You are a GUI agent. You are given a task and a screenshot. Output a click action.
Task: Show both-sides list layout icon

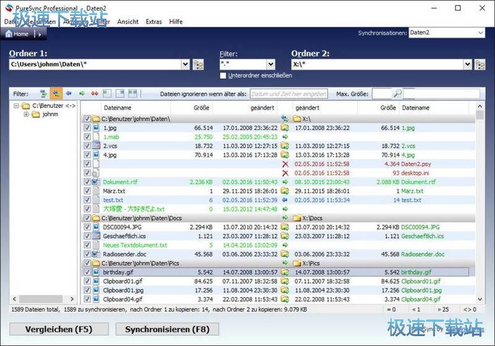click(x=132, y=93)
